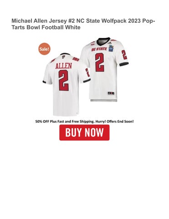169x219 pixels.
Task: Click the red shoulder stripe on back jersey
Action: click(x=76, y=59)
